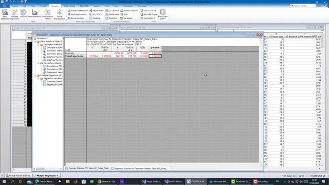Click the Feature Finder search box

302,6
